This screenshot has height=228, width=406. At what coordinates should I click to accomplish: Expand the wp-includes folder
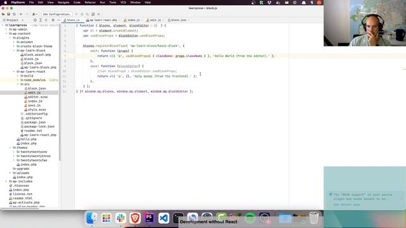pyautogui.click(x=6, y=182)
